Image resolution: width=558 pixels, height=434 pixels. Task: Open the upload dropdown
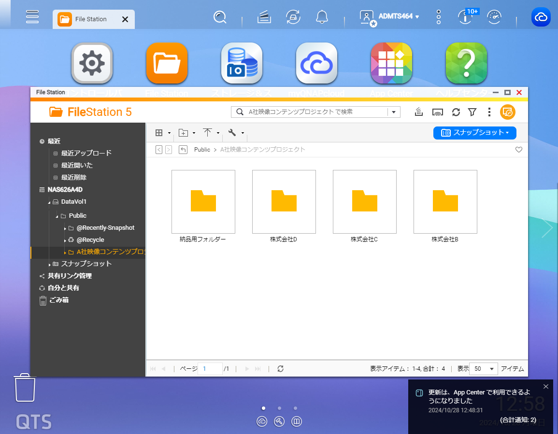point(211,133)
